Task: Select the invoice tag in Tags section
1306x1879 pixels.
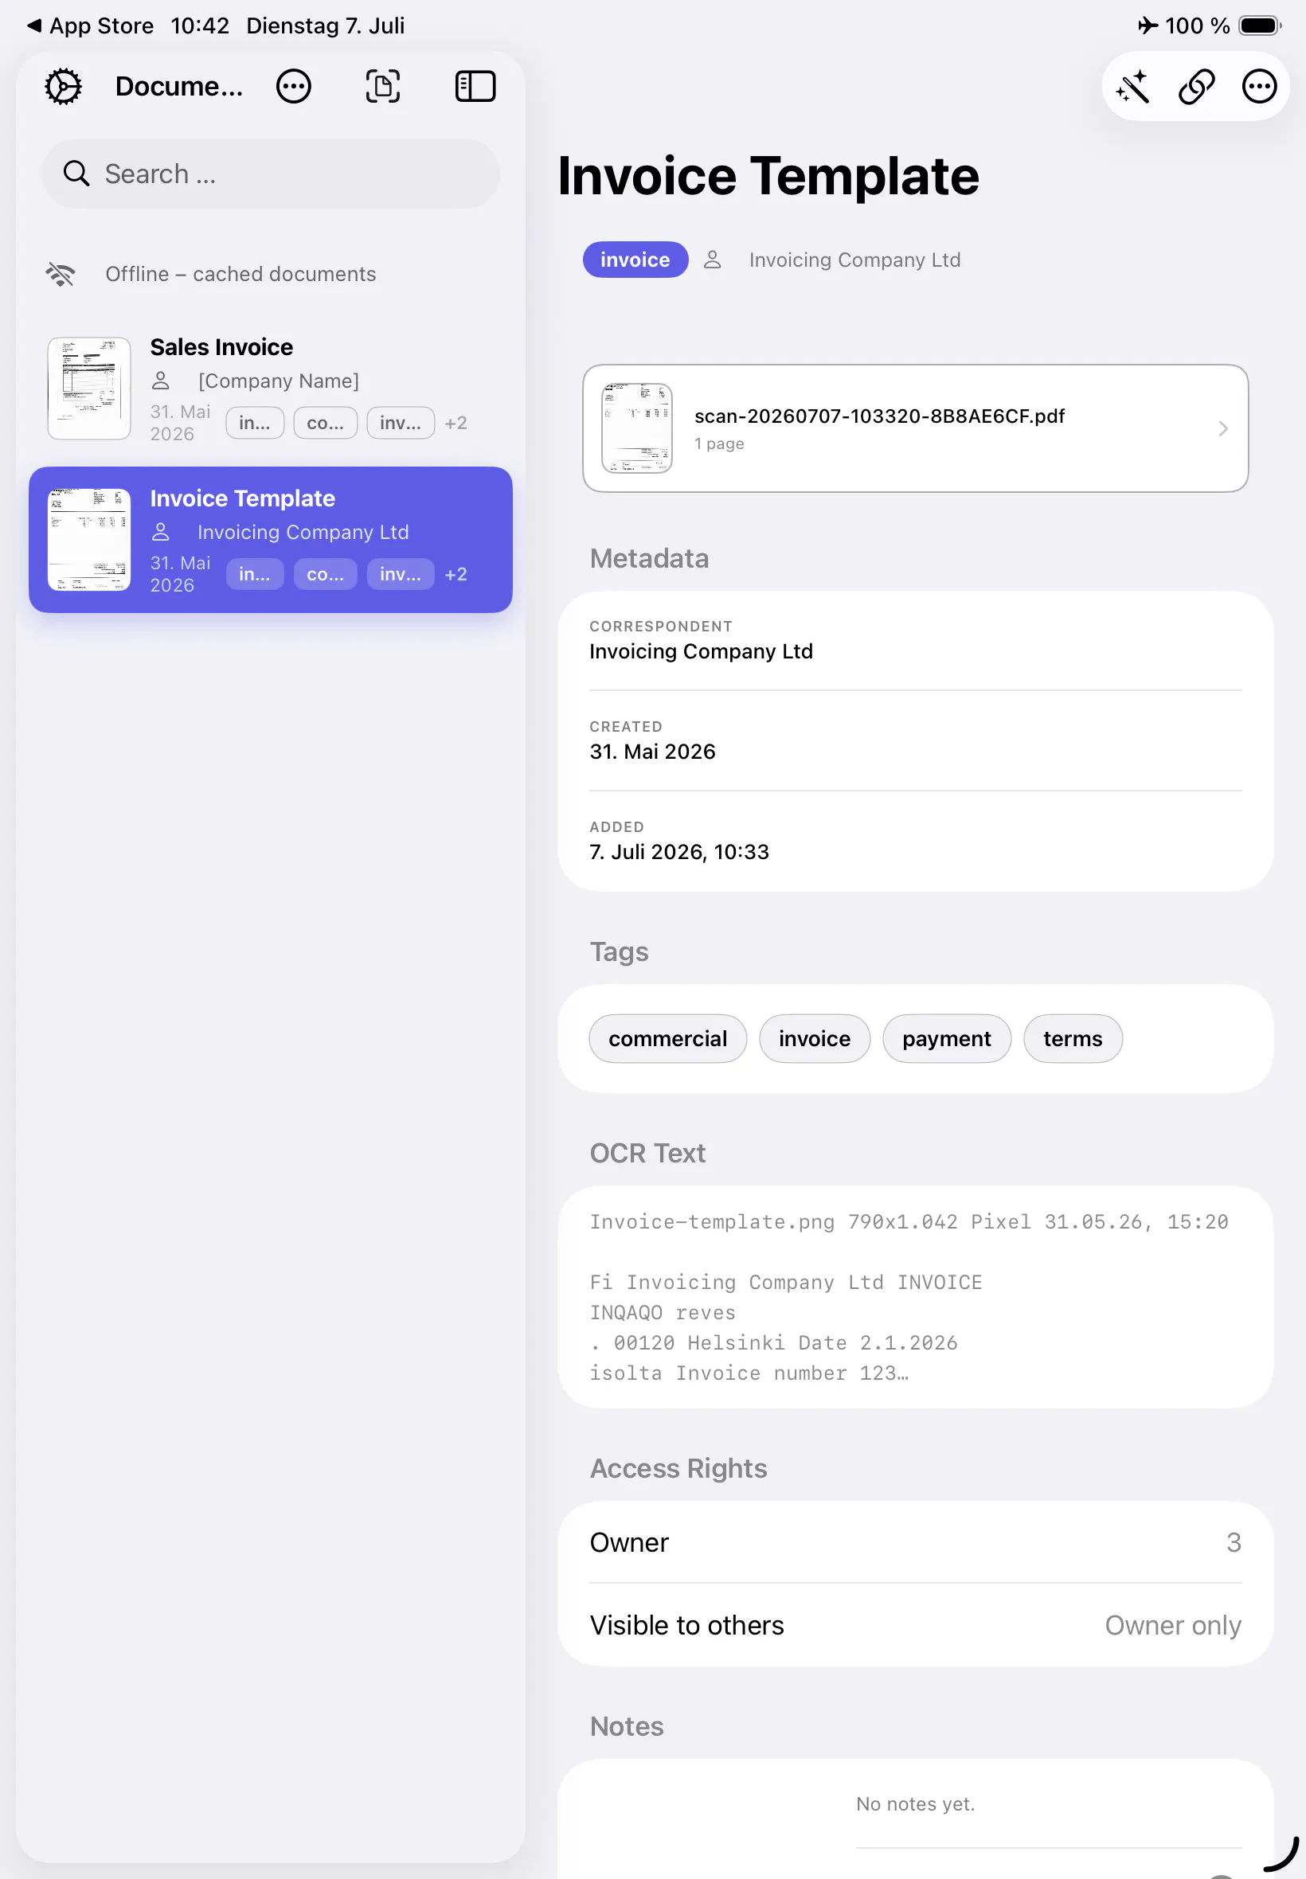Action: (x=814, y=1039)
